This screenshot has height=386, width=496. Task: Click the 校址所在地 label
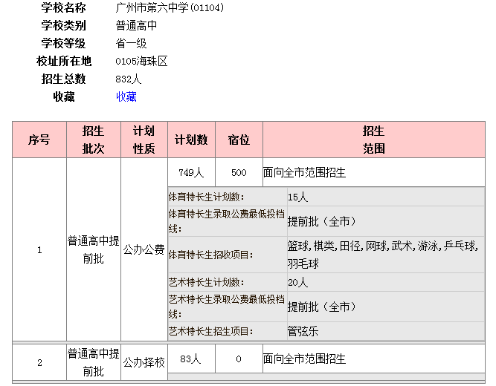pos(64,61)
